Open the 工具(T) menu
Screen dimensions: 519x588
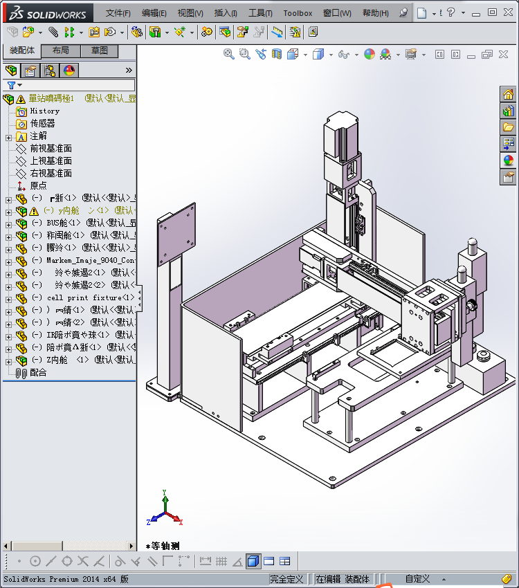tap(261, 13)
